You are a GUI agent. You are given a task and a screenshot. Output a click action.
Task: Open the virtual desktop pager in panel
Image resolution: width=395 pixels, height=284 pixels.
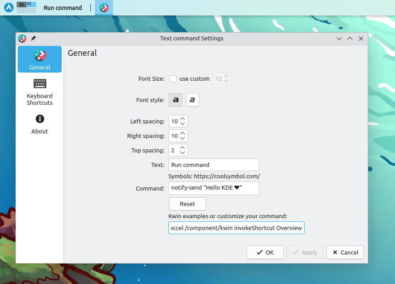click(x=27, y=8)
